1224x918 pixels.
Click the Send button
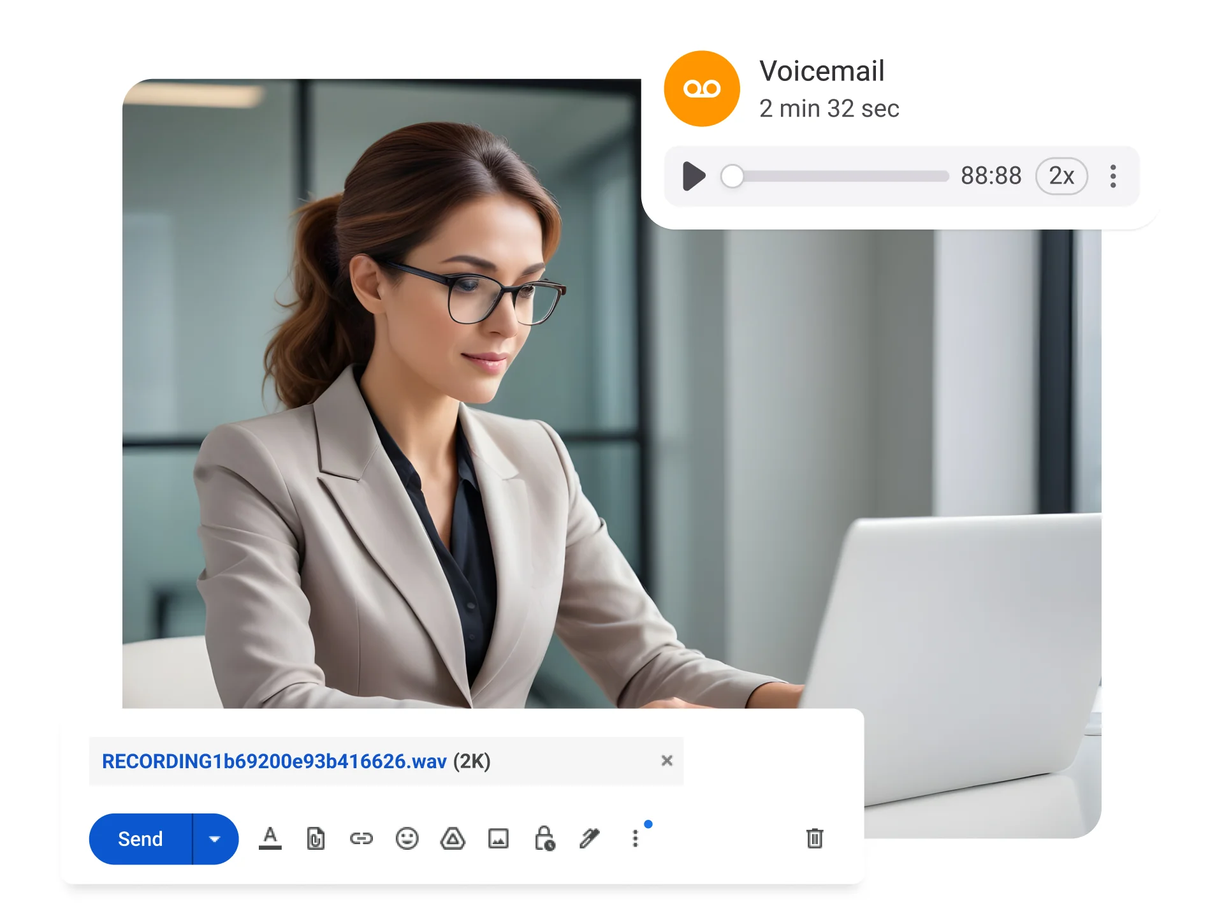coord(140,839)
